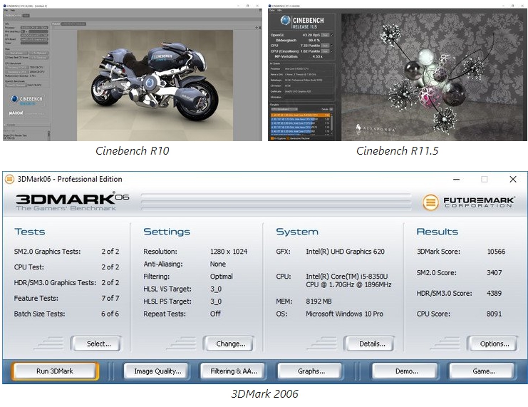Click the MAXON logo in Cinebench R10
Image resolution: width=528 pixels, height=407 pixels.
(x=16, y=113)
